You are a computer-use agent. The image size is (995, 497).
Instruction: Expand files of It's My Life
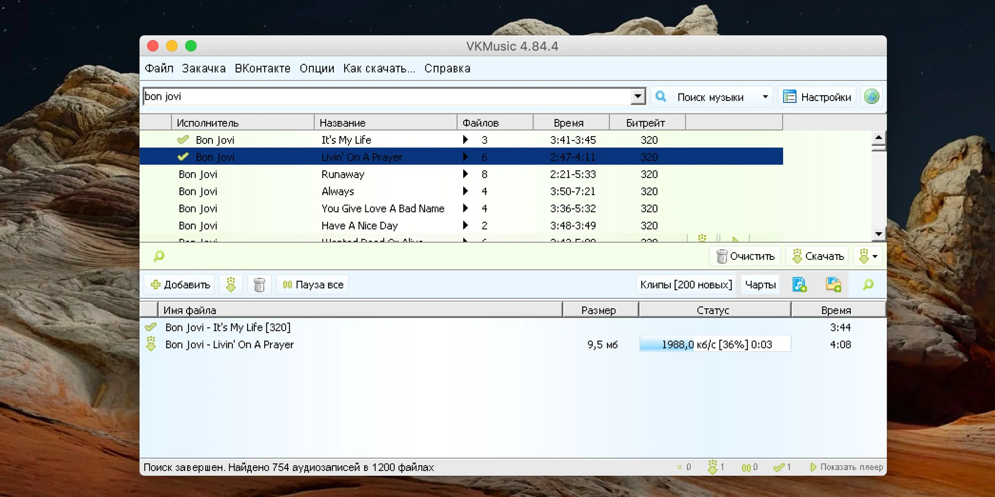[465, 140]
